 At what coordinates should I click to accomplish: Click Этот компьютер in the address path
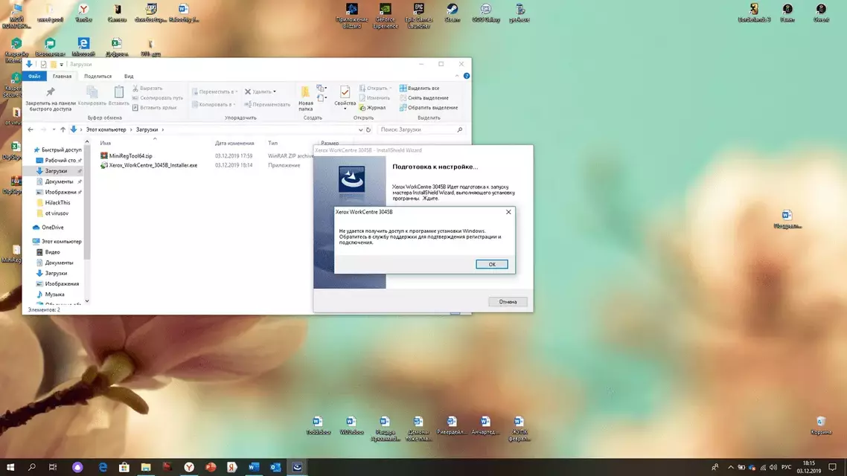tap(106, 129)
